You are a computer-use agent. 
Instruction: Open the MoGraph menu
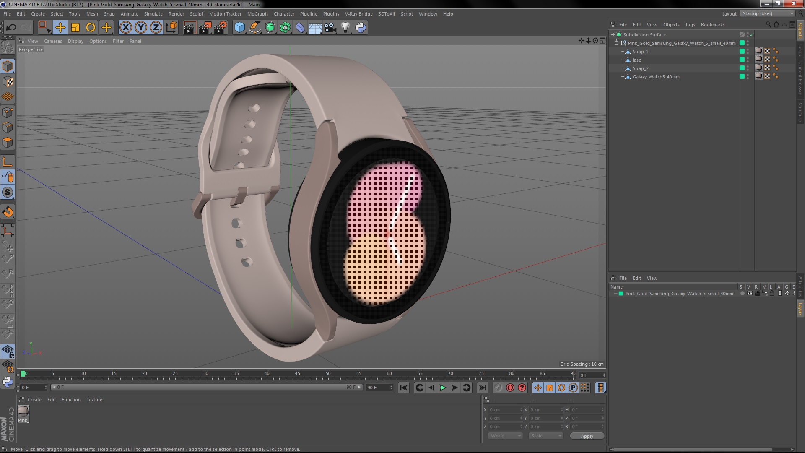click(x=257, y=14)
